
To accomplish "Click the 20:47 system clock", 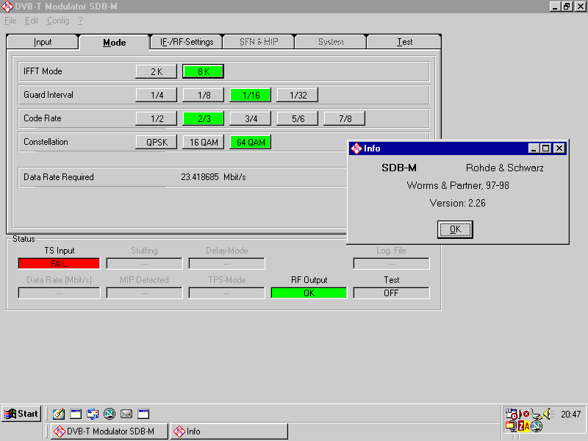I will 571,414.
